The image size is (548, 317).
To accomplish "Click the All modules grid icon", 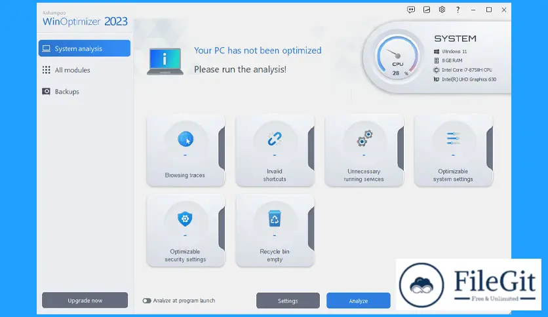I will [x=46, y=70].
